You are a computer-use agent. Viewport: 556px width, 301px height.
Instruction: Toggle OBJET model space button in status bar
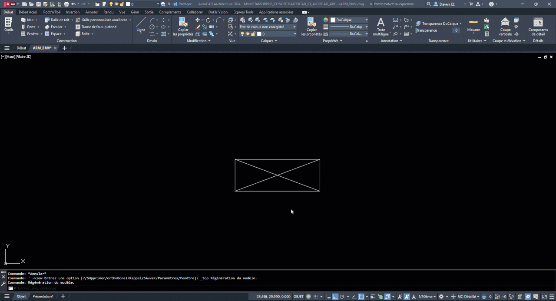(x=299, y=297)
